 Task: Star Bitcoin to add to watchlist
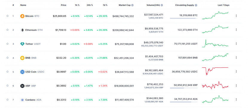click(7, 16)
